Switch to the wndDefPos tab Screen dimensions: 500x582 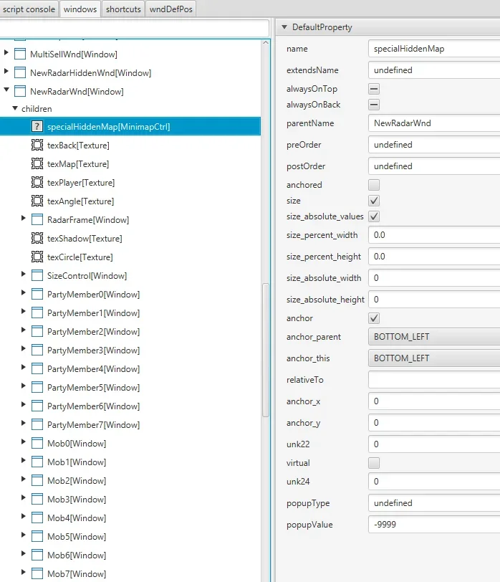170,9
